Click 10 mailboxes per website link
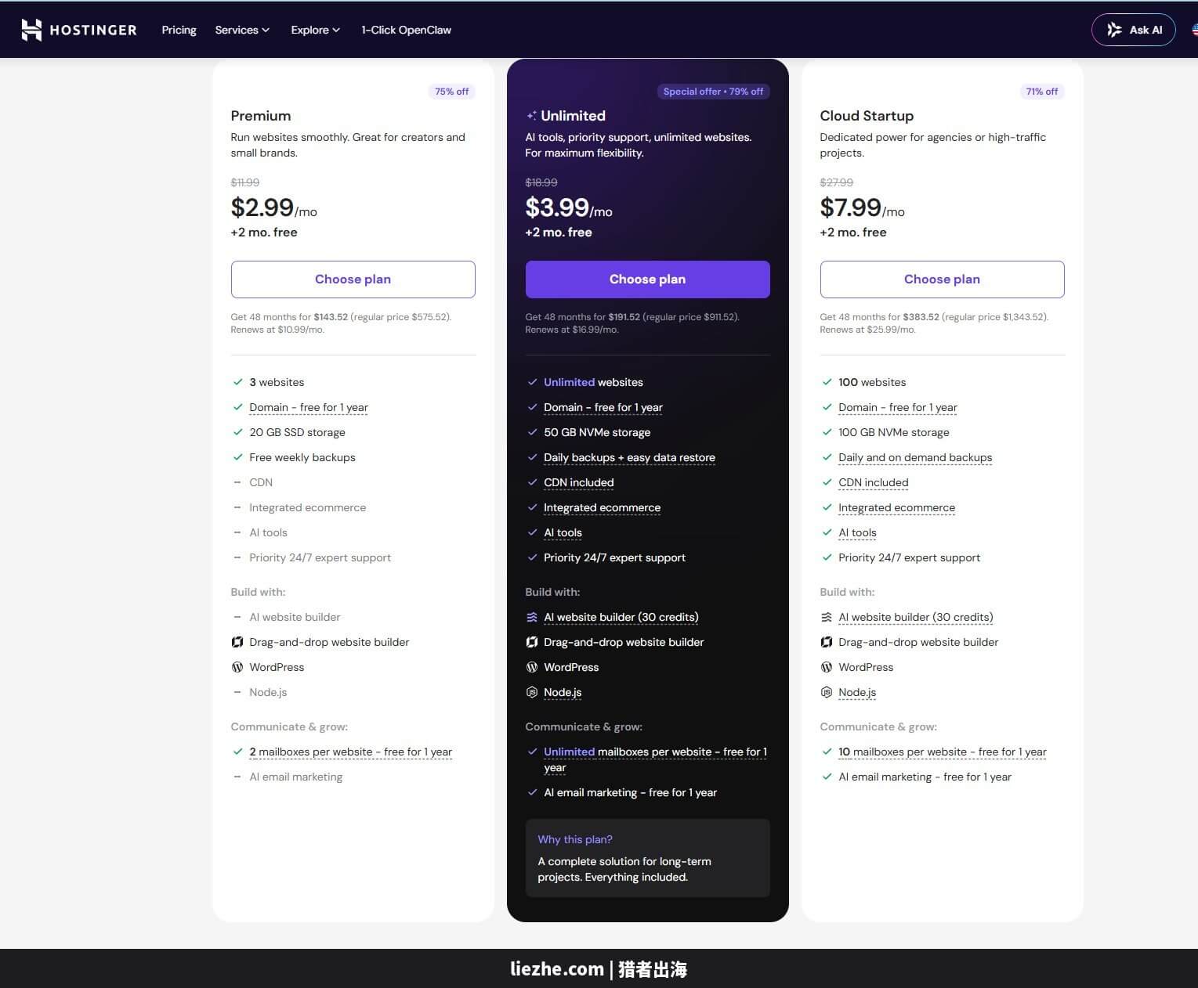Image resolution: width=1198 pixels, height=988 pixels. click(943, 752)
